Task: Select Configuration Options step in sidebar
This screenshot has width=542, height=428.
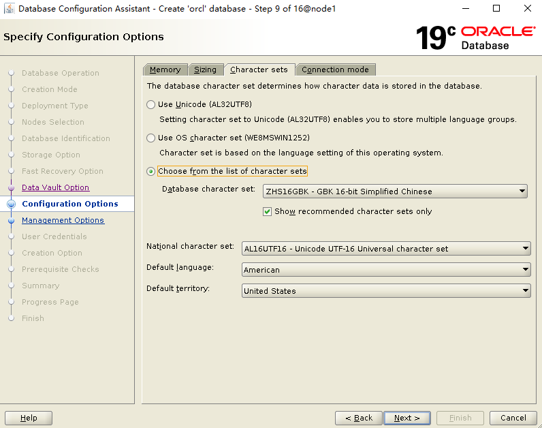Action: pos(70,204)
